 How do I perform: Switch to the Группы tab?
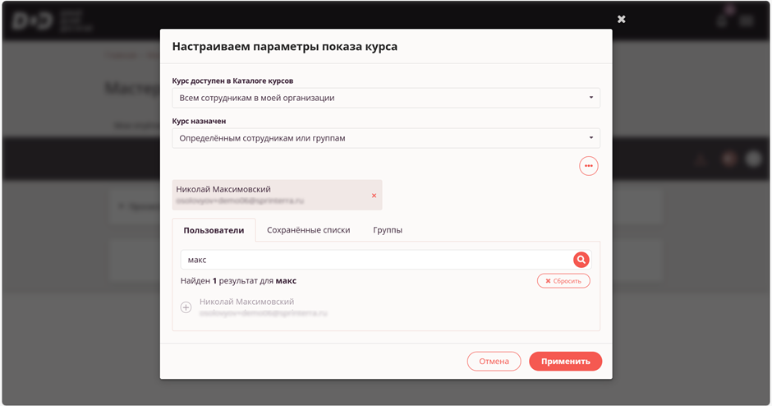[x=388, y=230]
